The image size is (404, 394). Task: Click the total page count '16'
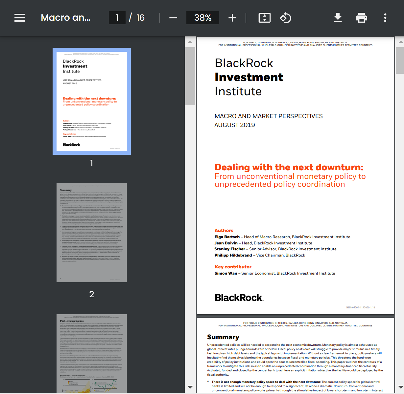tap(140, 18)
